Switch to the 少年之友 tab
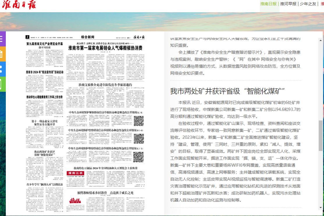The height and width of the screenshot is (216, 324). (308, 4)
